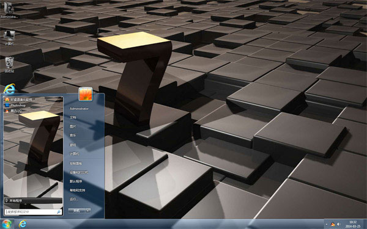
Task: Open the 回收站 Recycle Bin icon
Action: pyautogui.click(x=9, y=65)
